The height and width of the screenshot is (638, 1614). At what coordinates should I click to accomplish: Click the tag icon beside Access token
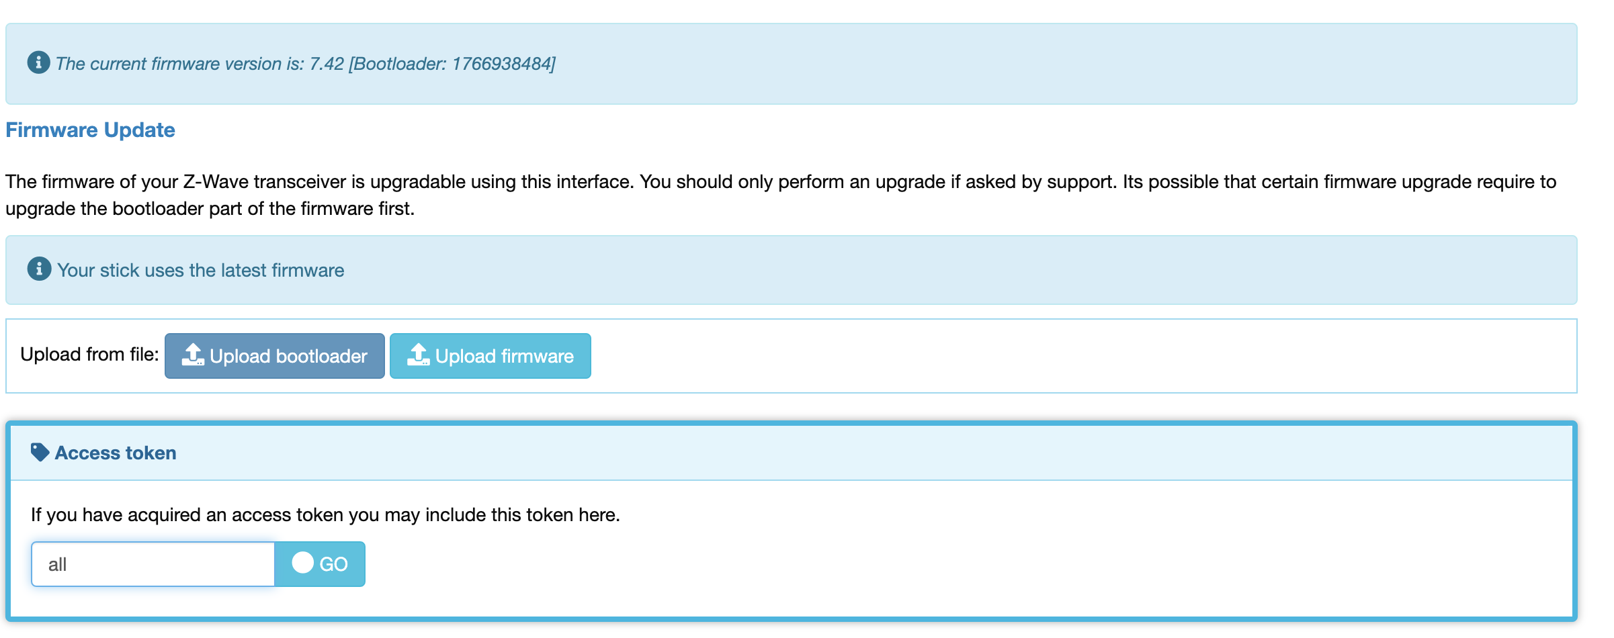40,452
